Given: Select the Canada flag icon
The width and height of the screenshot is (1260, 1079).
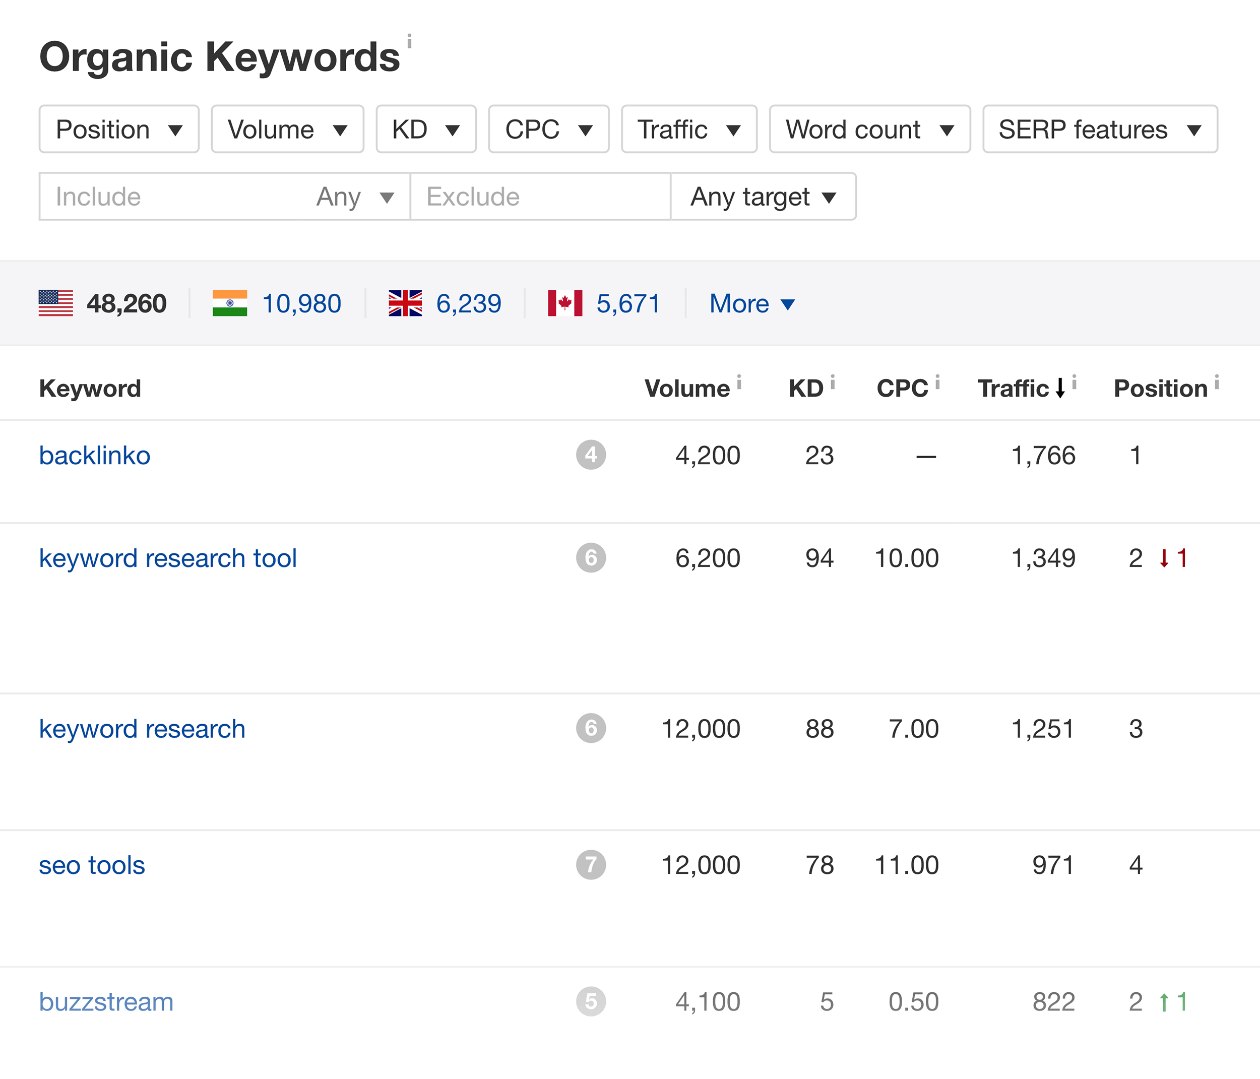Looking at the screenshot, I should pos(565,303).
